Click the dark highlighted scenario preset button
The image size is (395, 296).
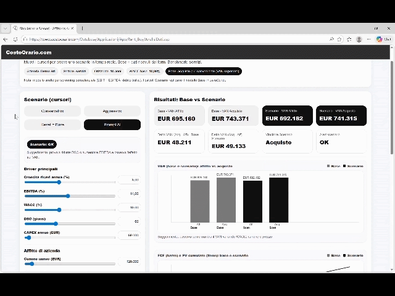[112, 125]
